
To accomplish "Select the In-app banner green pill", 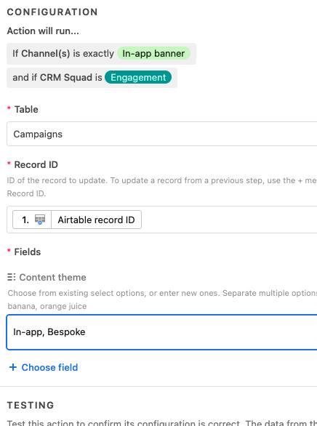I will (x=153, y=54).
